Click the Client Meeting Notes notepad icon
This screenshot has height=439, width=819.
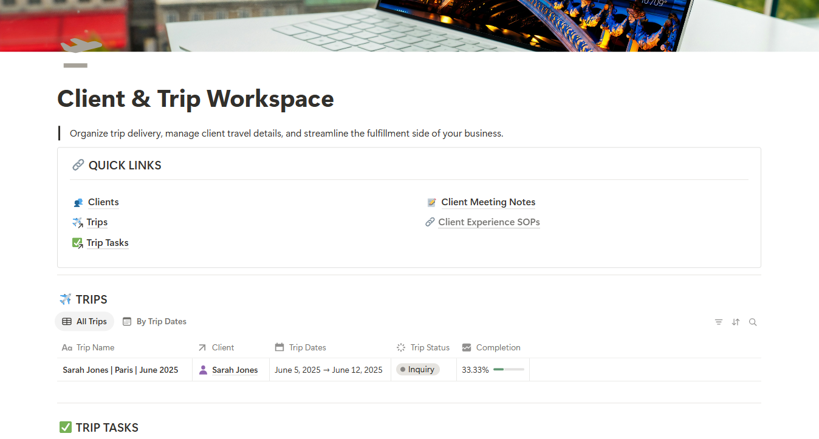pyautogui.click(x=431, y=203)
